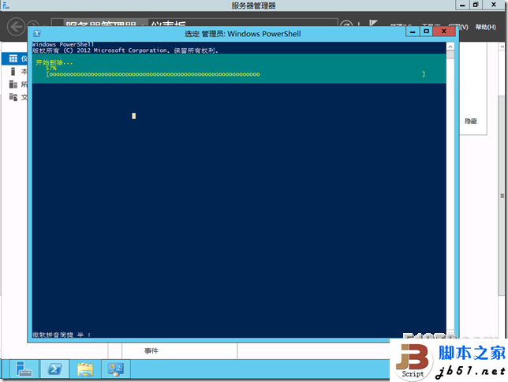Open the PowerShell window's title bar icon menu
This screenshot has width=508, height=382.
(37, 33)
